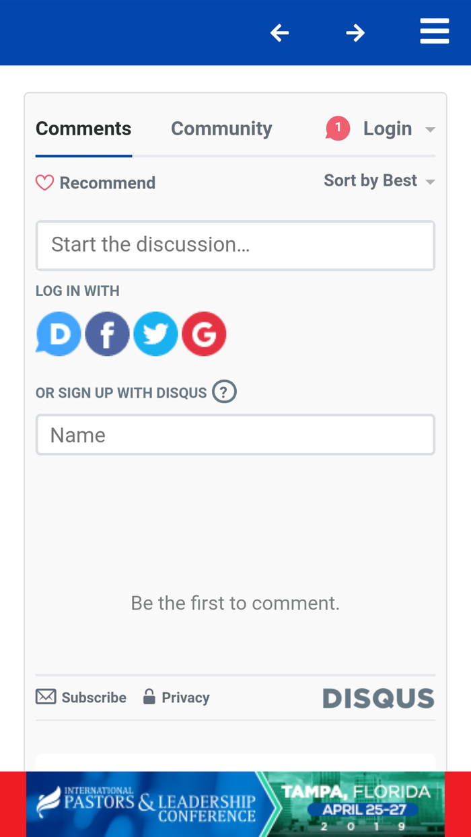Log in with Facebook icon
Screen dimensions: 471x837
(107, 334)
